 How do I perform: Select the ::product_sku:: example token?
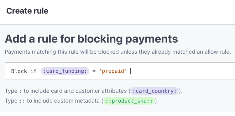pos(129,101)
